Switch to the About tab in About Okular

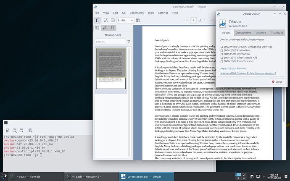point(226,32)
